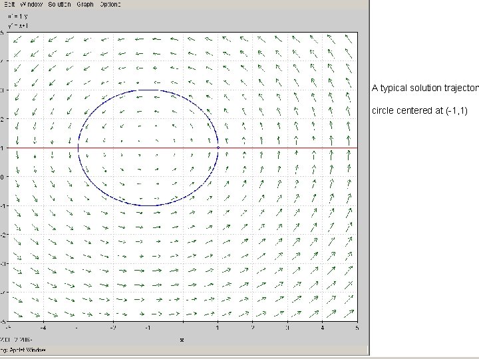The width and height of the screenshot is (479, 359).
Task: Click the x-axis tick label -4
Action: pos(43,328)
